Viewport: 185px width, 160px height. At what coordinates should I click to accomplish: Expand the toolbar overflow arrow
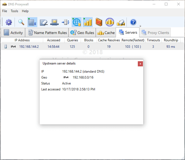click(141, 26)
